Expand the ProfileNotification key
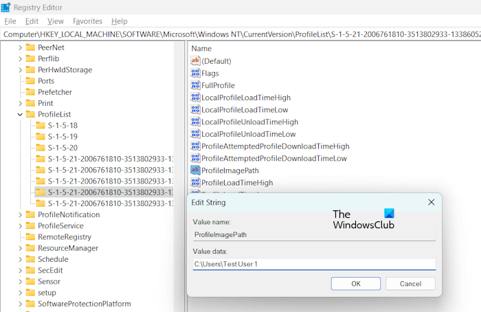 [x=20, y=214]
